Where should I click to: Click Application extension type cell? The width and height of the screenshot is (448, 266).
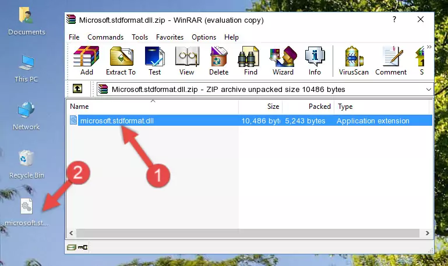pos(373,121)
